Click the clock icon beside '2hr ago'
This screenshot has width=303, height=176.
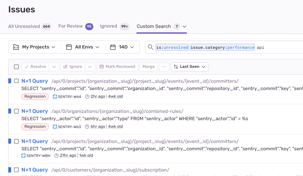click(x=87, y=96)
